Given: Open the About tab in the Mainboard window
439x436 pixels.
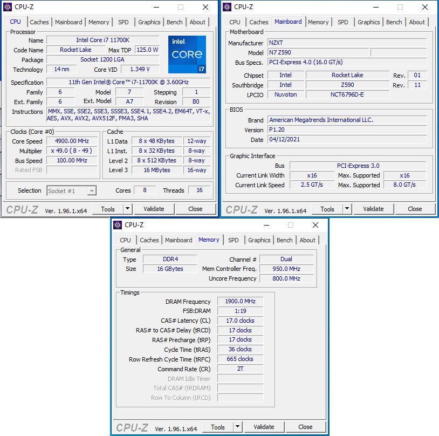Looking at the screenshot, I should [x=417, y=22].
